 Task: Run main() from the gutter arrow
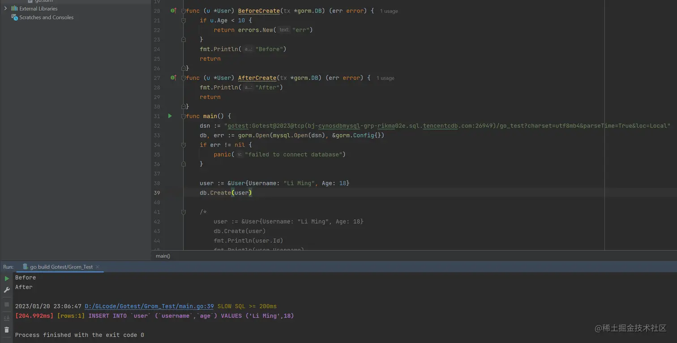[170, 116]
